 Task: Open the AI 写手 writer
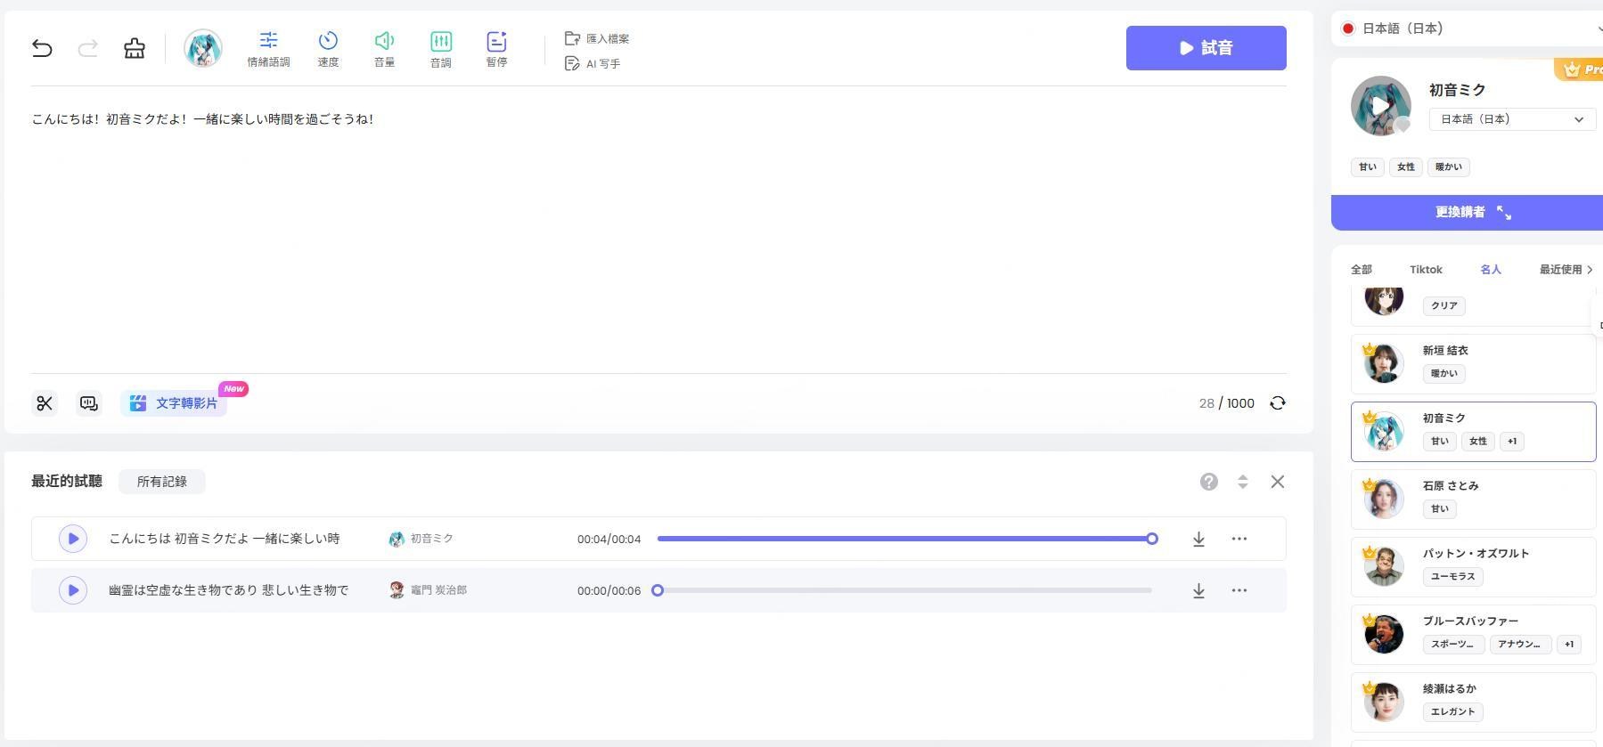[x=593, y=64]
